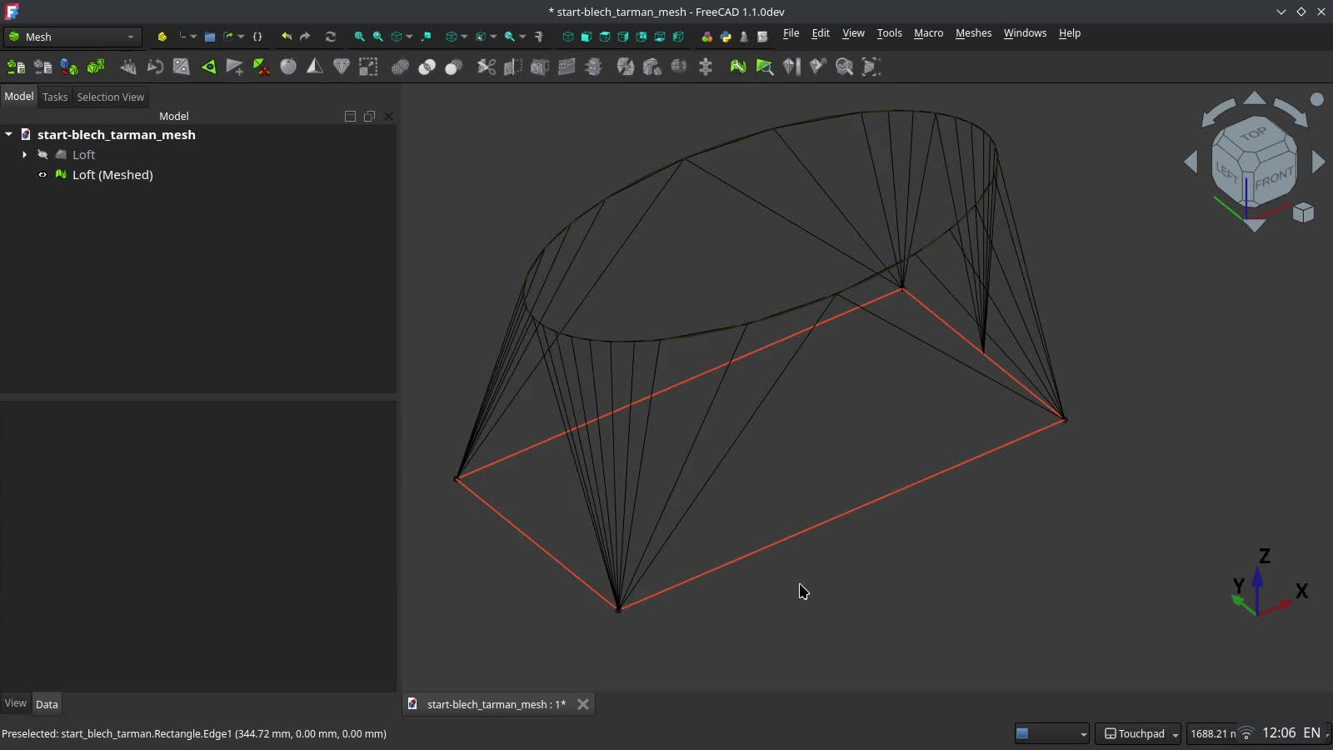Select the isometric view cube icon
The width and height of the screenshot is (1333, 750).
[568, 37]
